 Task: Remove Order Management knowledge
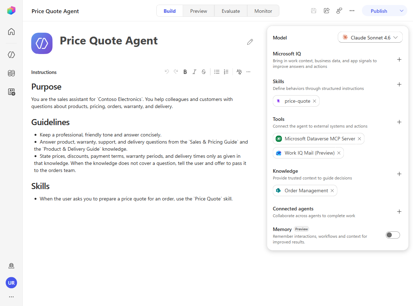(x=332, y=191)
